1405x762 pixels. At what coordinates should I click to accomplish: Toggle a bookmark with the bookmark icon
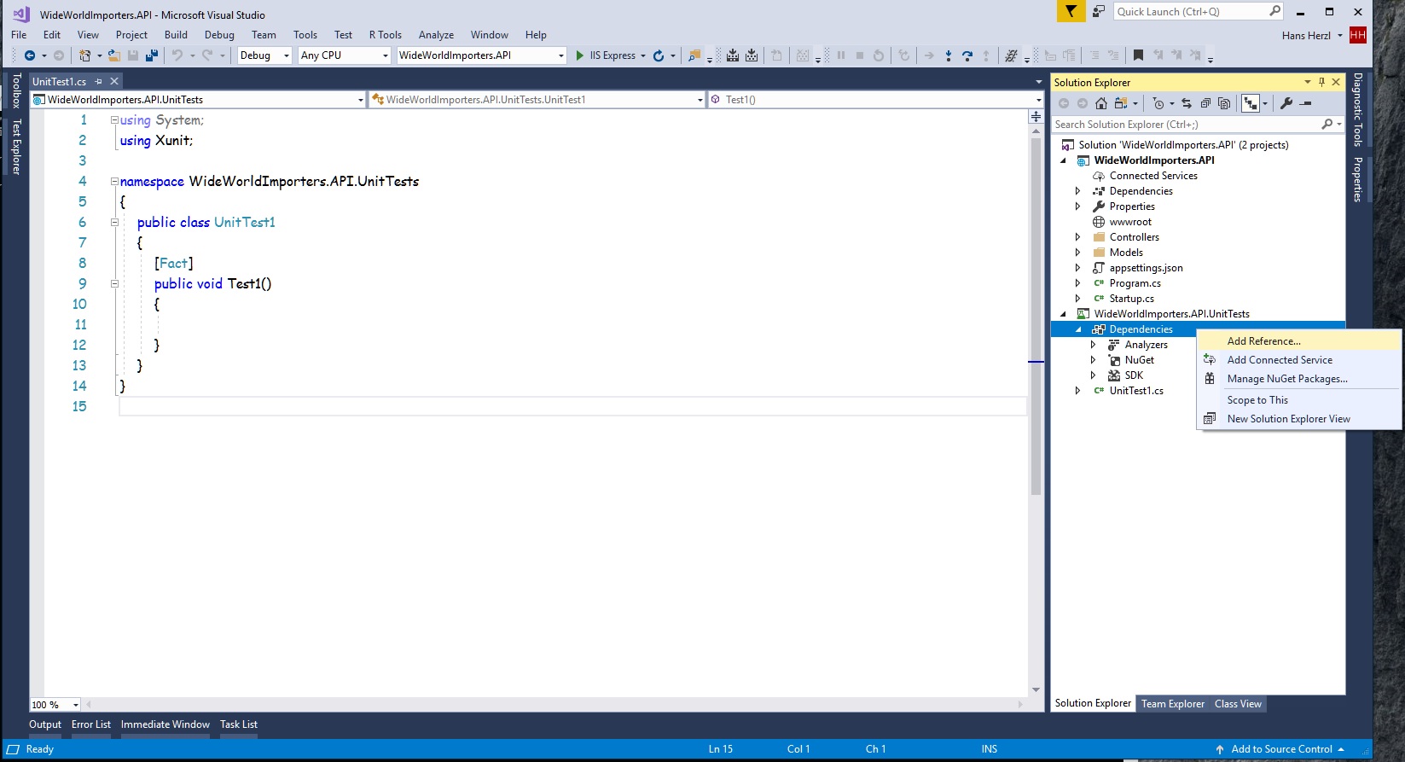click(x=1138, y=55)
